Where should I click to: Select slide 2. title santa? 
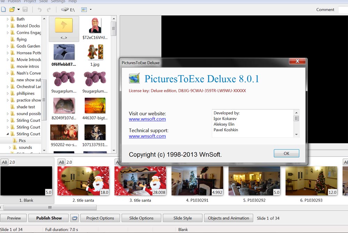[83, 181]
